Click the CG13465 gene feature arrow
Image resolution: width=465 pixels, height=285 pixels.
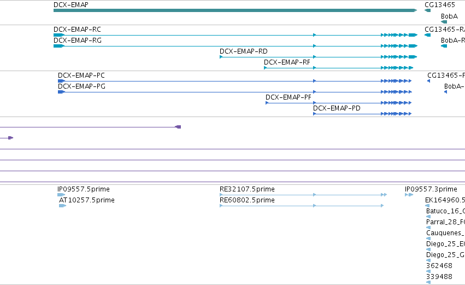pyautogui.click(x=427, y=10)
